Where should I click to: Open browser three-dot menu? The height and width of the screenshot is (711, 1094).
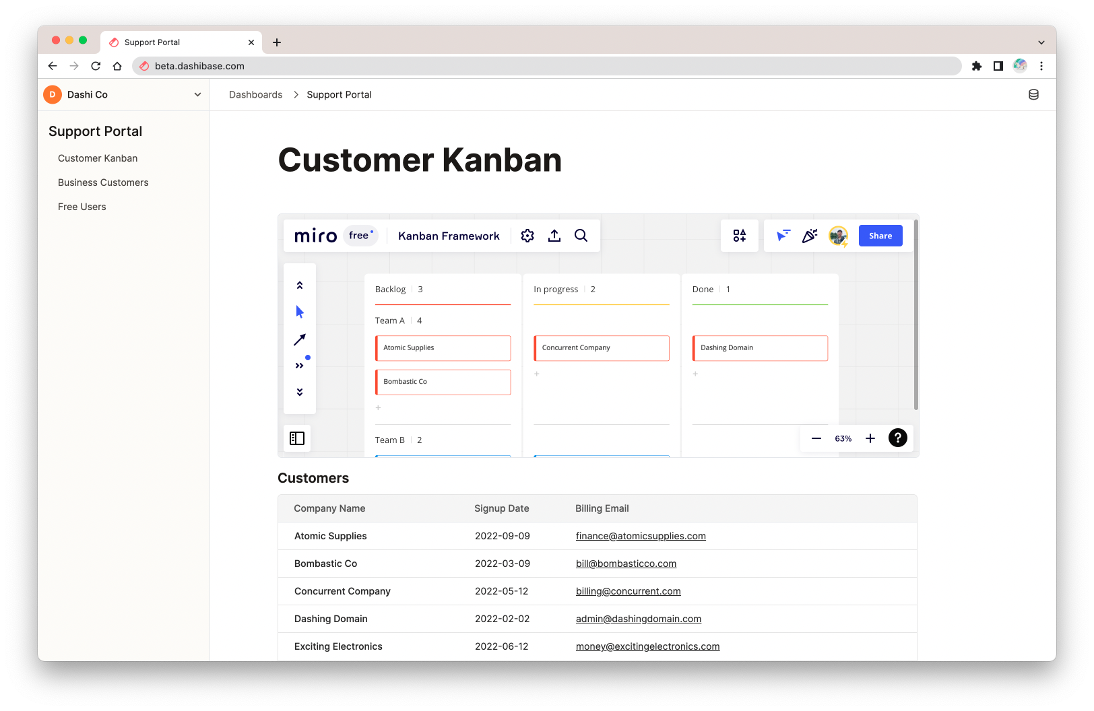point(1041,66)
